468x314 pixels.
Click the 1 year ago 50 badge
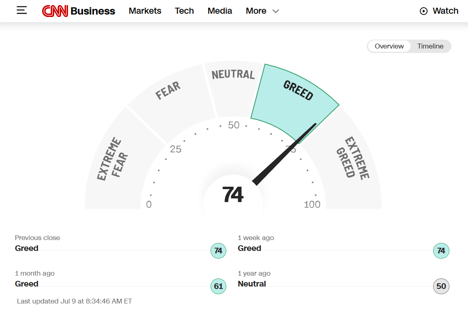pos(441,286)
